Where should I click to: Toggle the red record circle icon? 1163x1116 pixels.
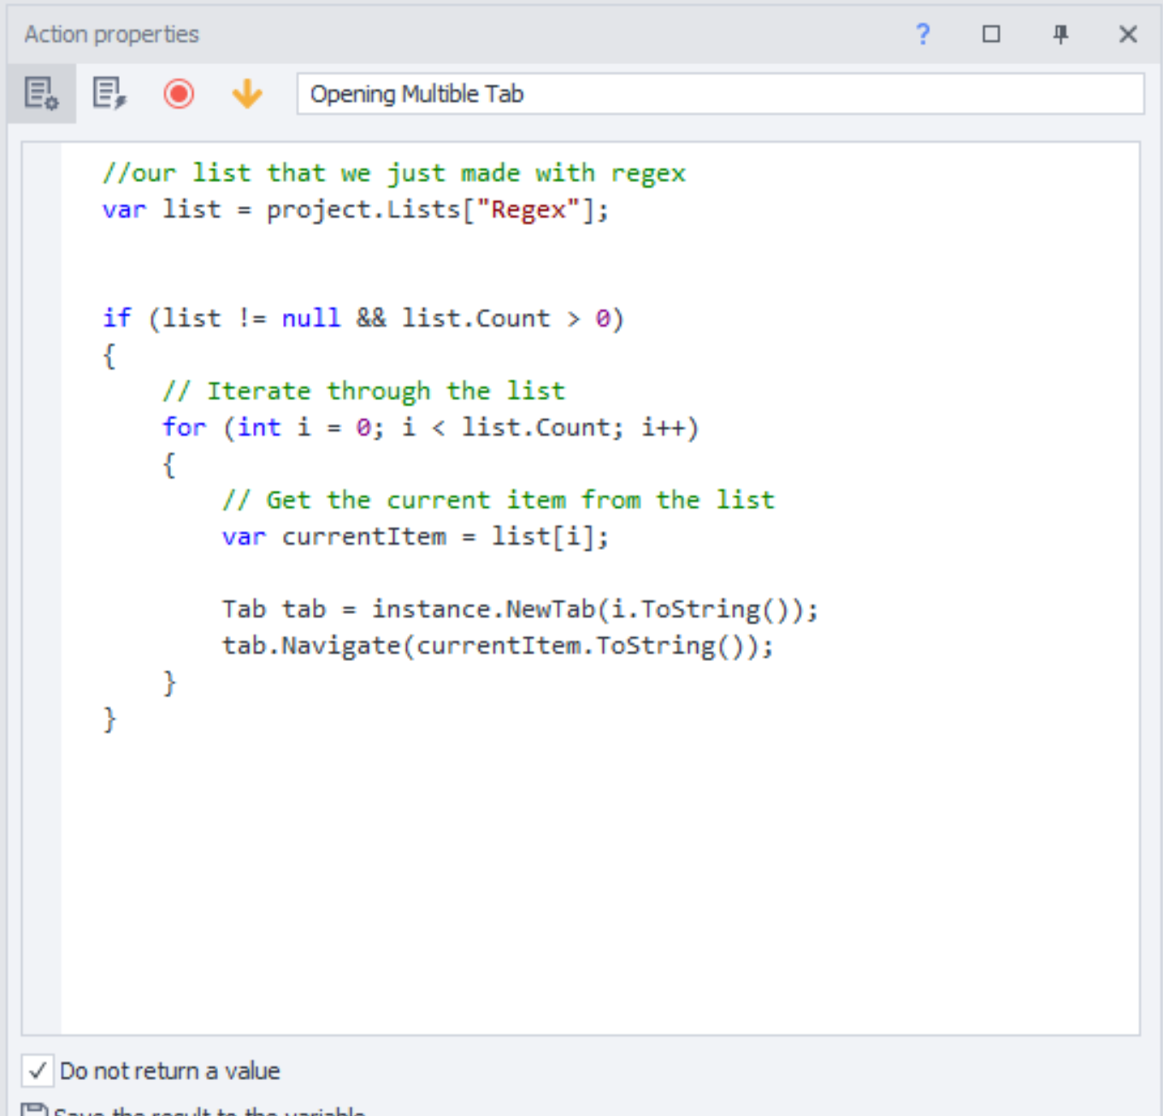pyautogui.click(x=179, y=93)
